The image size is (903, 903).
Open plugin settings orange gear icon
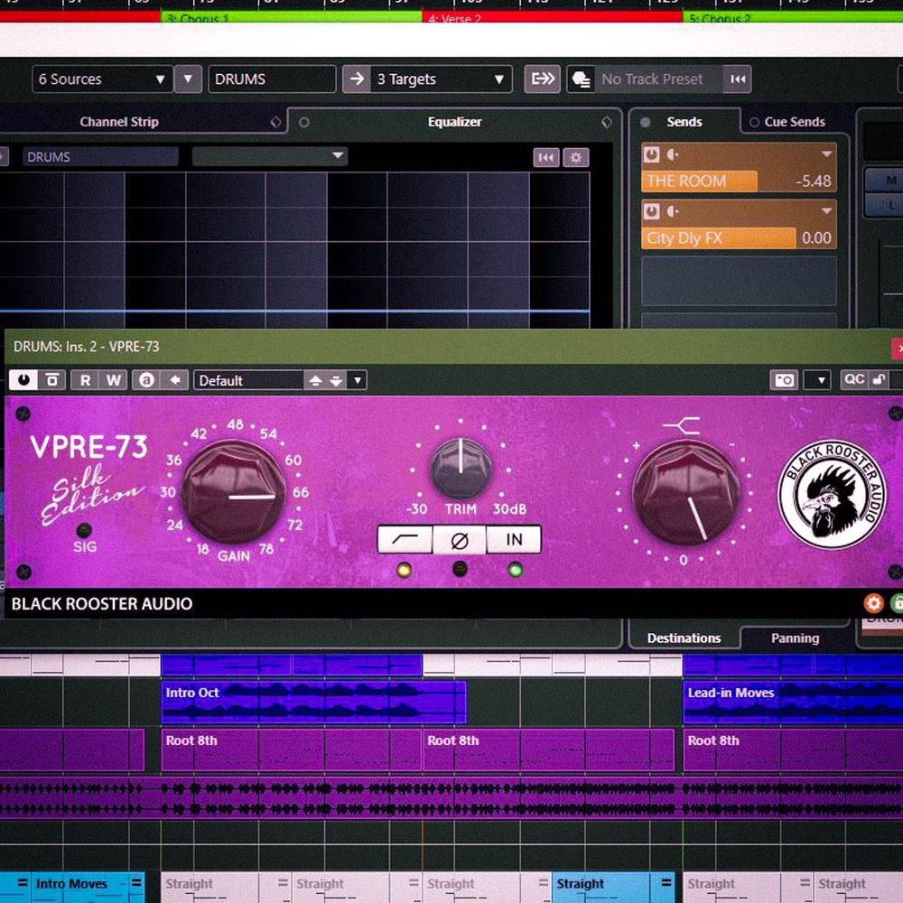tap(873, 603)
